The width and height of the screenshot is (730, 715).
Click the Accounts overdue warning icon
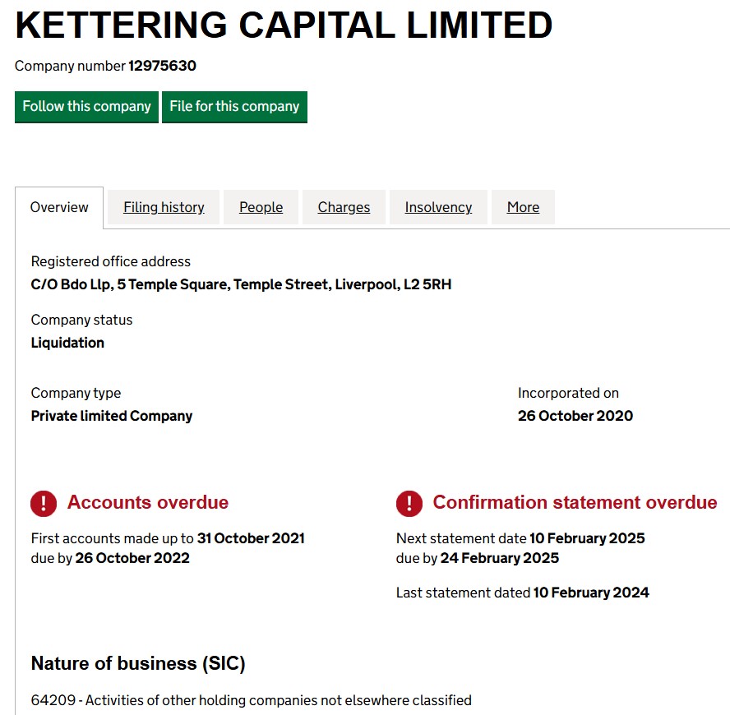click(44, 504)
